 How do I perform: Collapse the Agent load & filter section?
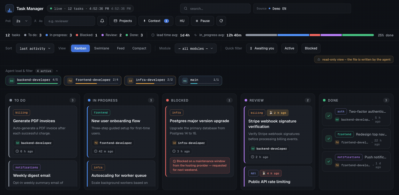click(x=57, y=71)
